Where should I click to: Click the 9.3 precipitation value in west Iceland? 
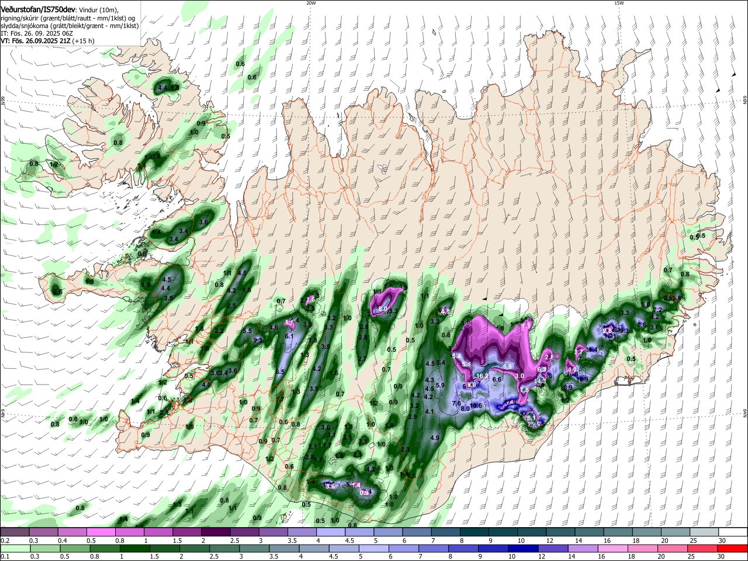pyautogui.click(x=258, y=340)
